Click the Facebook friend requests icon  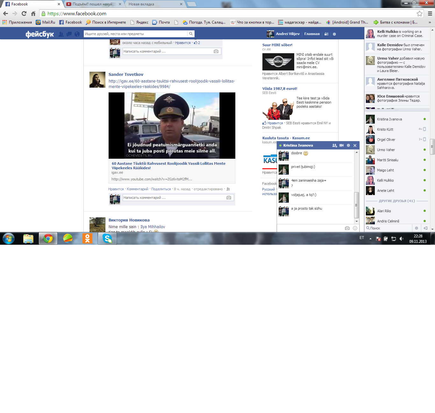pos(61,34)
